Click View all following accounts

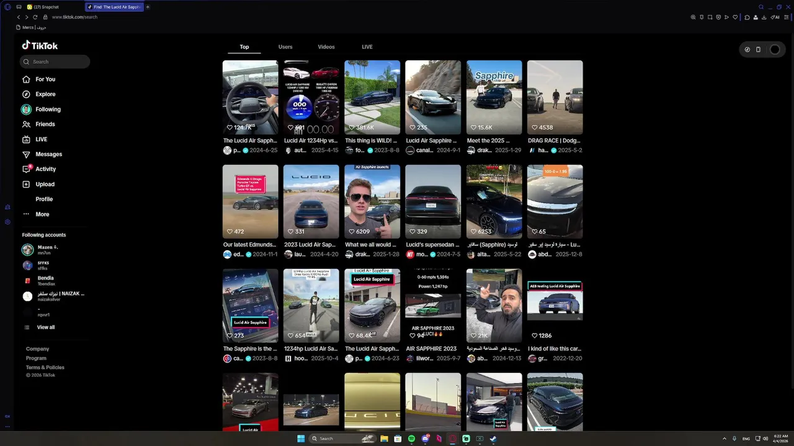pos(45,327)
